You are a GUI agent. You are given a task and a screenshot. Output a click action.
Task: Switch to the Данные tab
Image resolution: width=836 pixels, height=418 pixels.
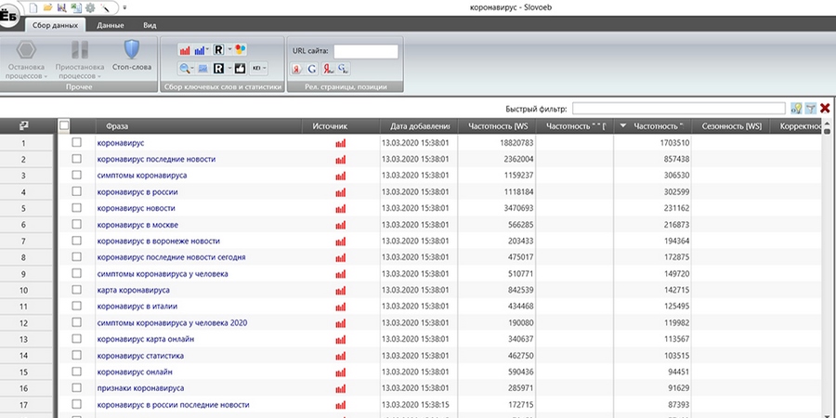pos(111,25)
